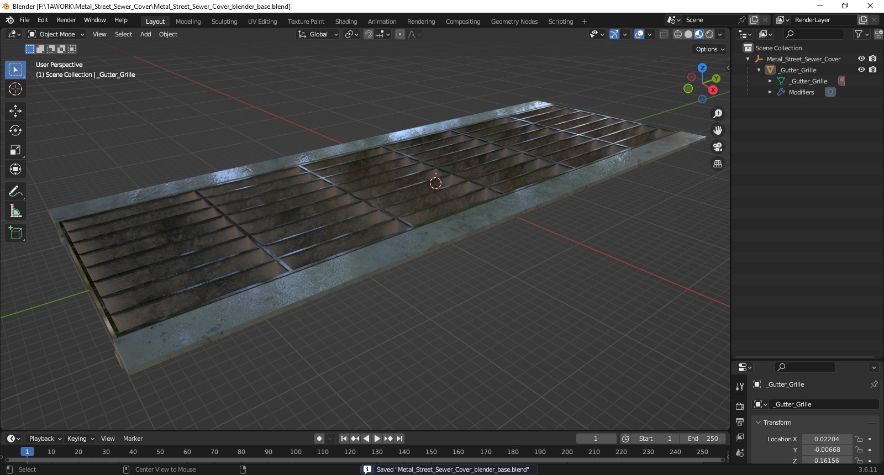The width and height of the screenshot is (884, 475).
Task: Switch to wireframe viewport shading
Action: (x=678, y=34)
